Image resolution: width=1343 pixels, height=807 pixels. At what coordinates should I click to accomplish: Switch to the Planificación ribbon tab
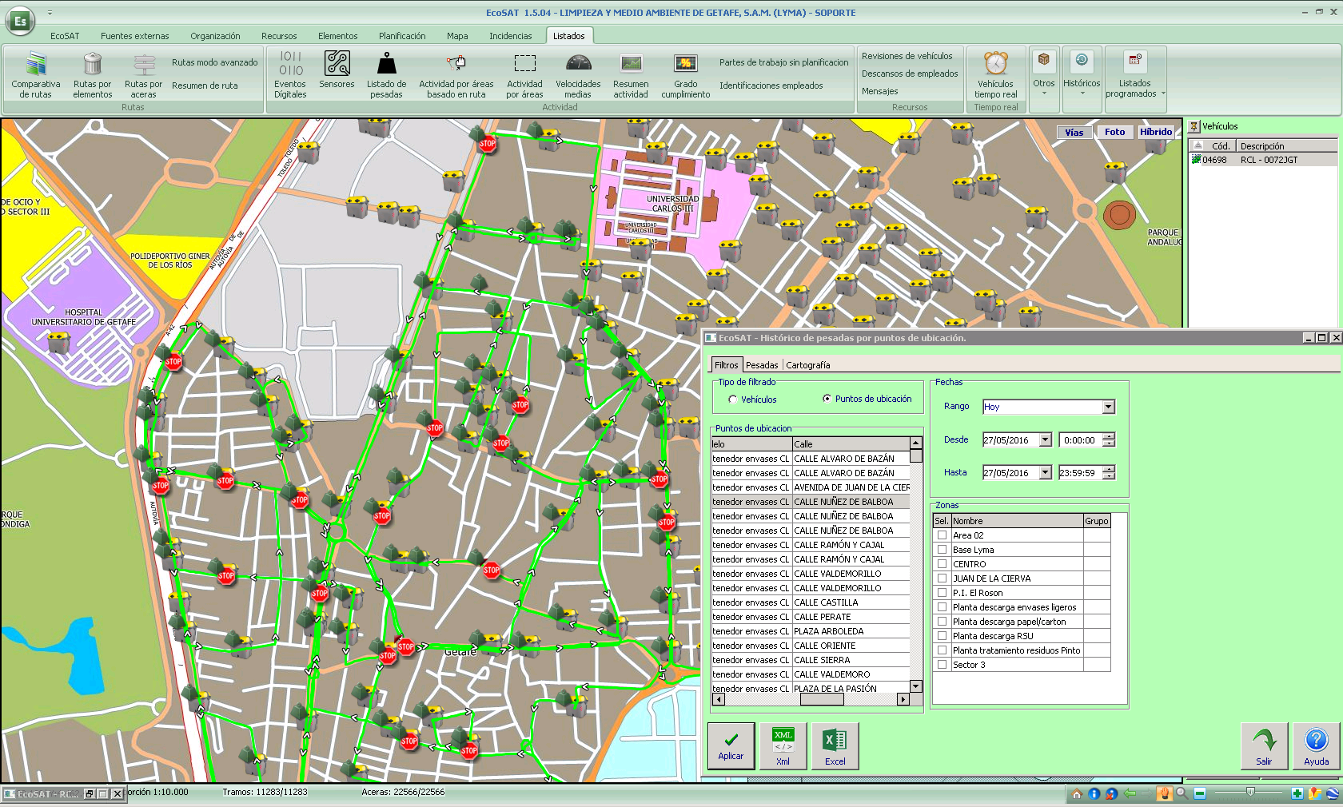(402, 36)
